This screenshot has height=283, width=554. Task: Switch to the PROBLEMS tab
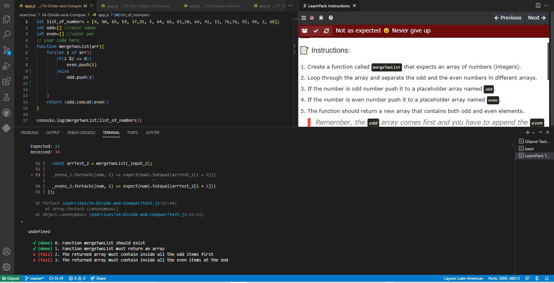30,132
